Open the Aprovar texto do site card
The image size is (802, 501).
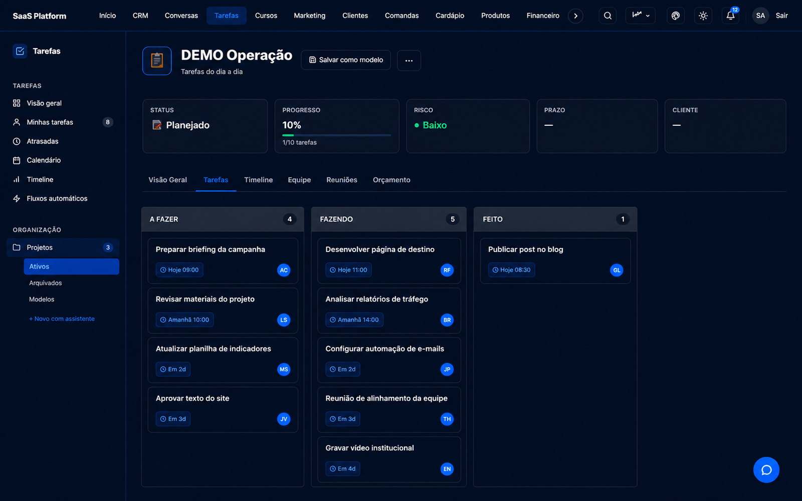coord(223,409)
